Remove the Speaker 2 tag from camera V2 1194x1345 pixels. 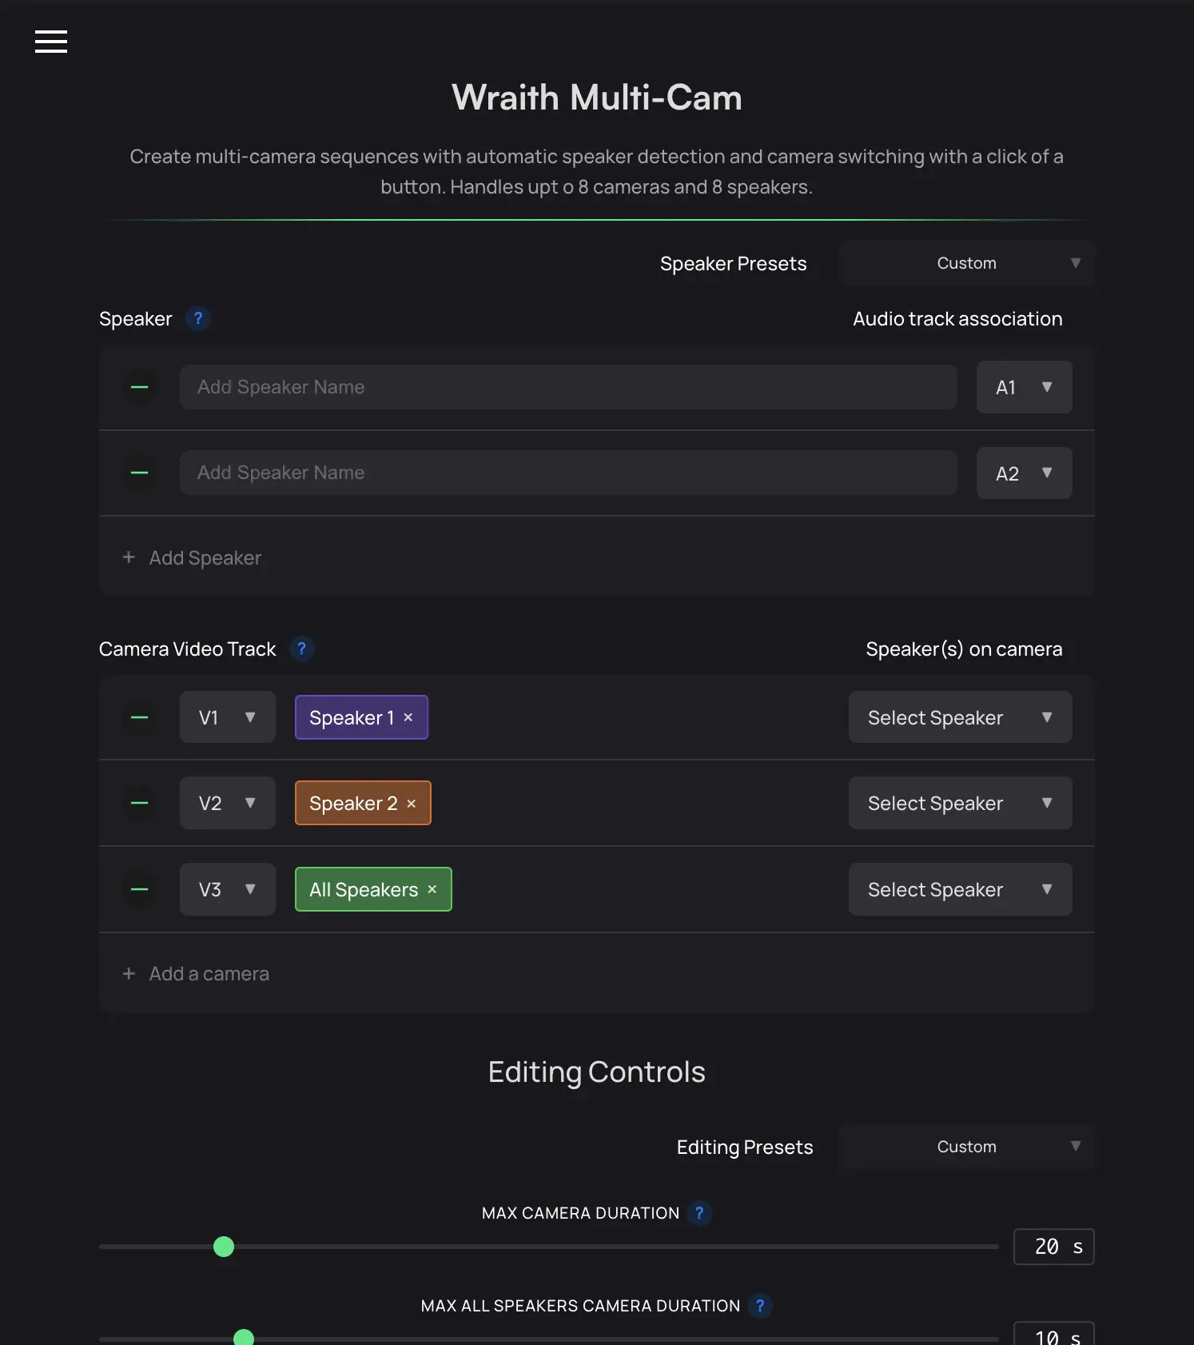click(x=412, y=803)
